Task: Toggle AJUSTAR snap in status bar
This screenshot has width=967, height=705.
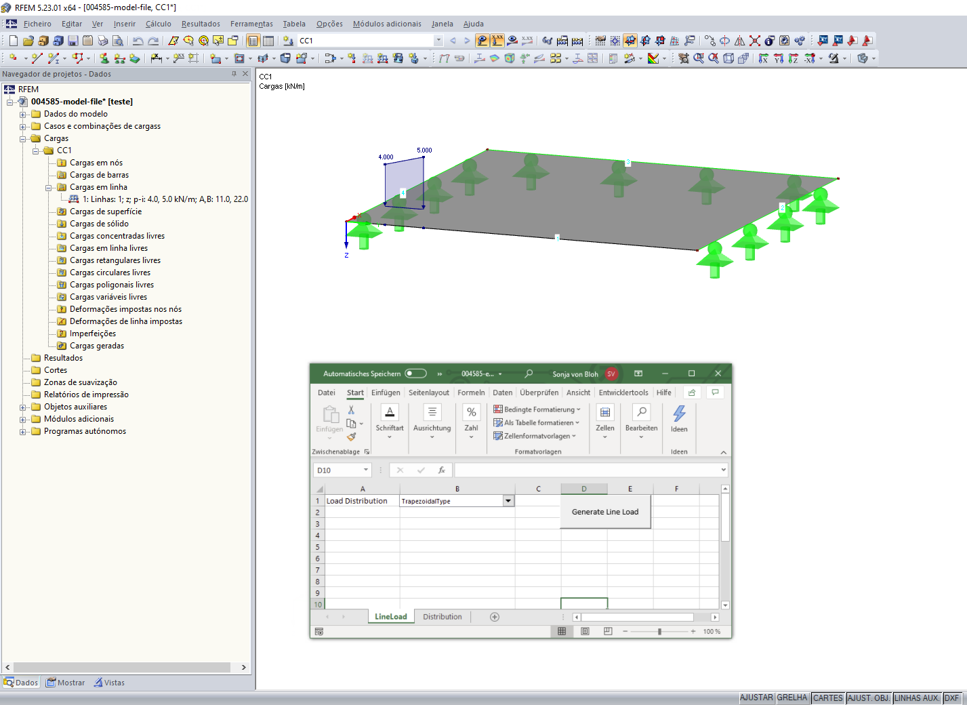Action: [x=756, y=698]
